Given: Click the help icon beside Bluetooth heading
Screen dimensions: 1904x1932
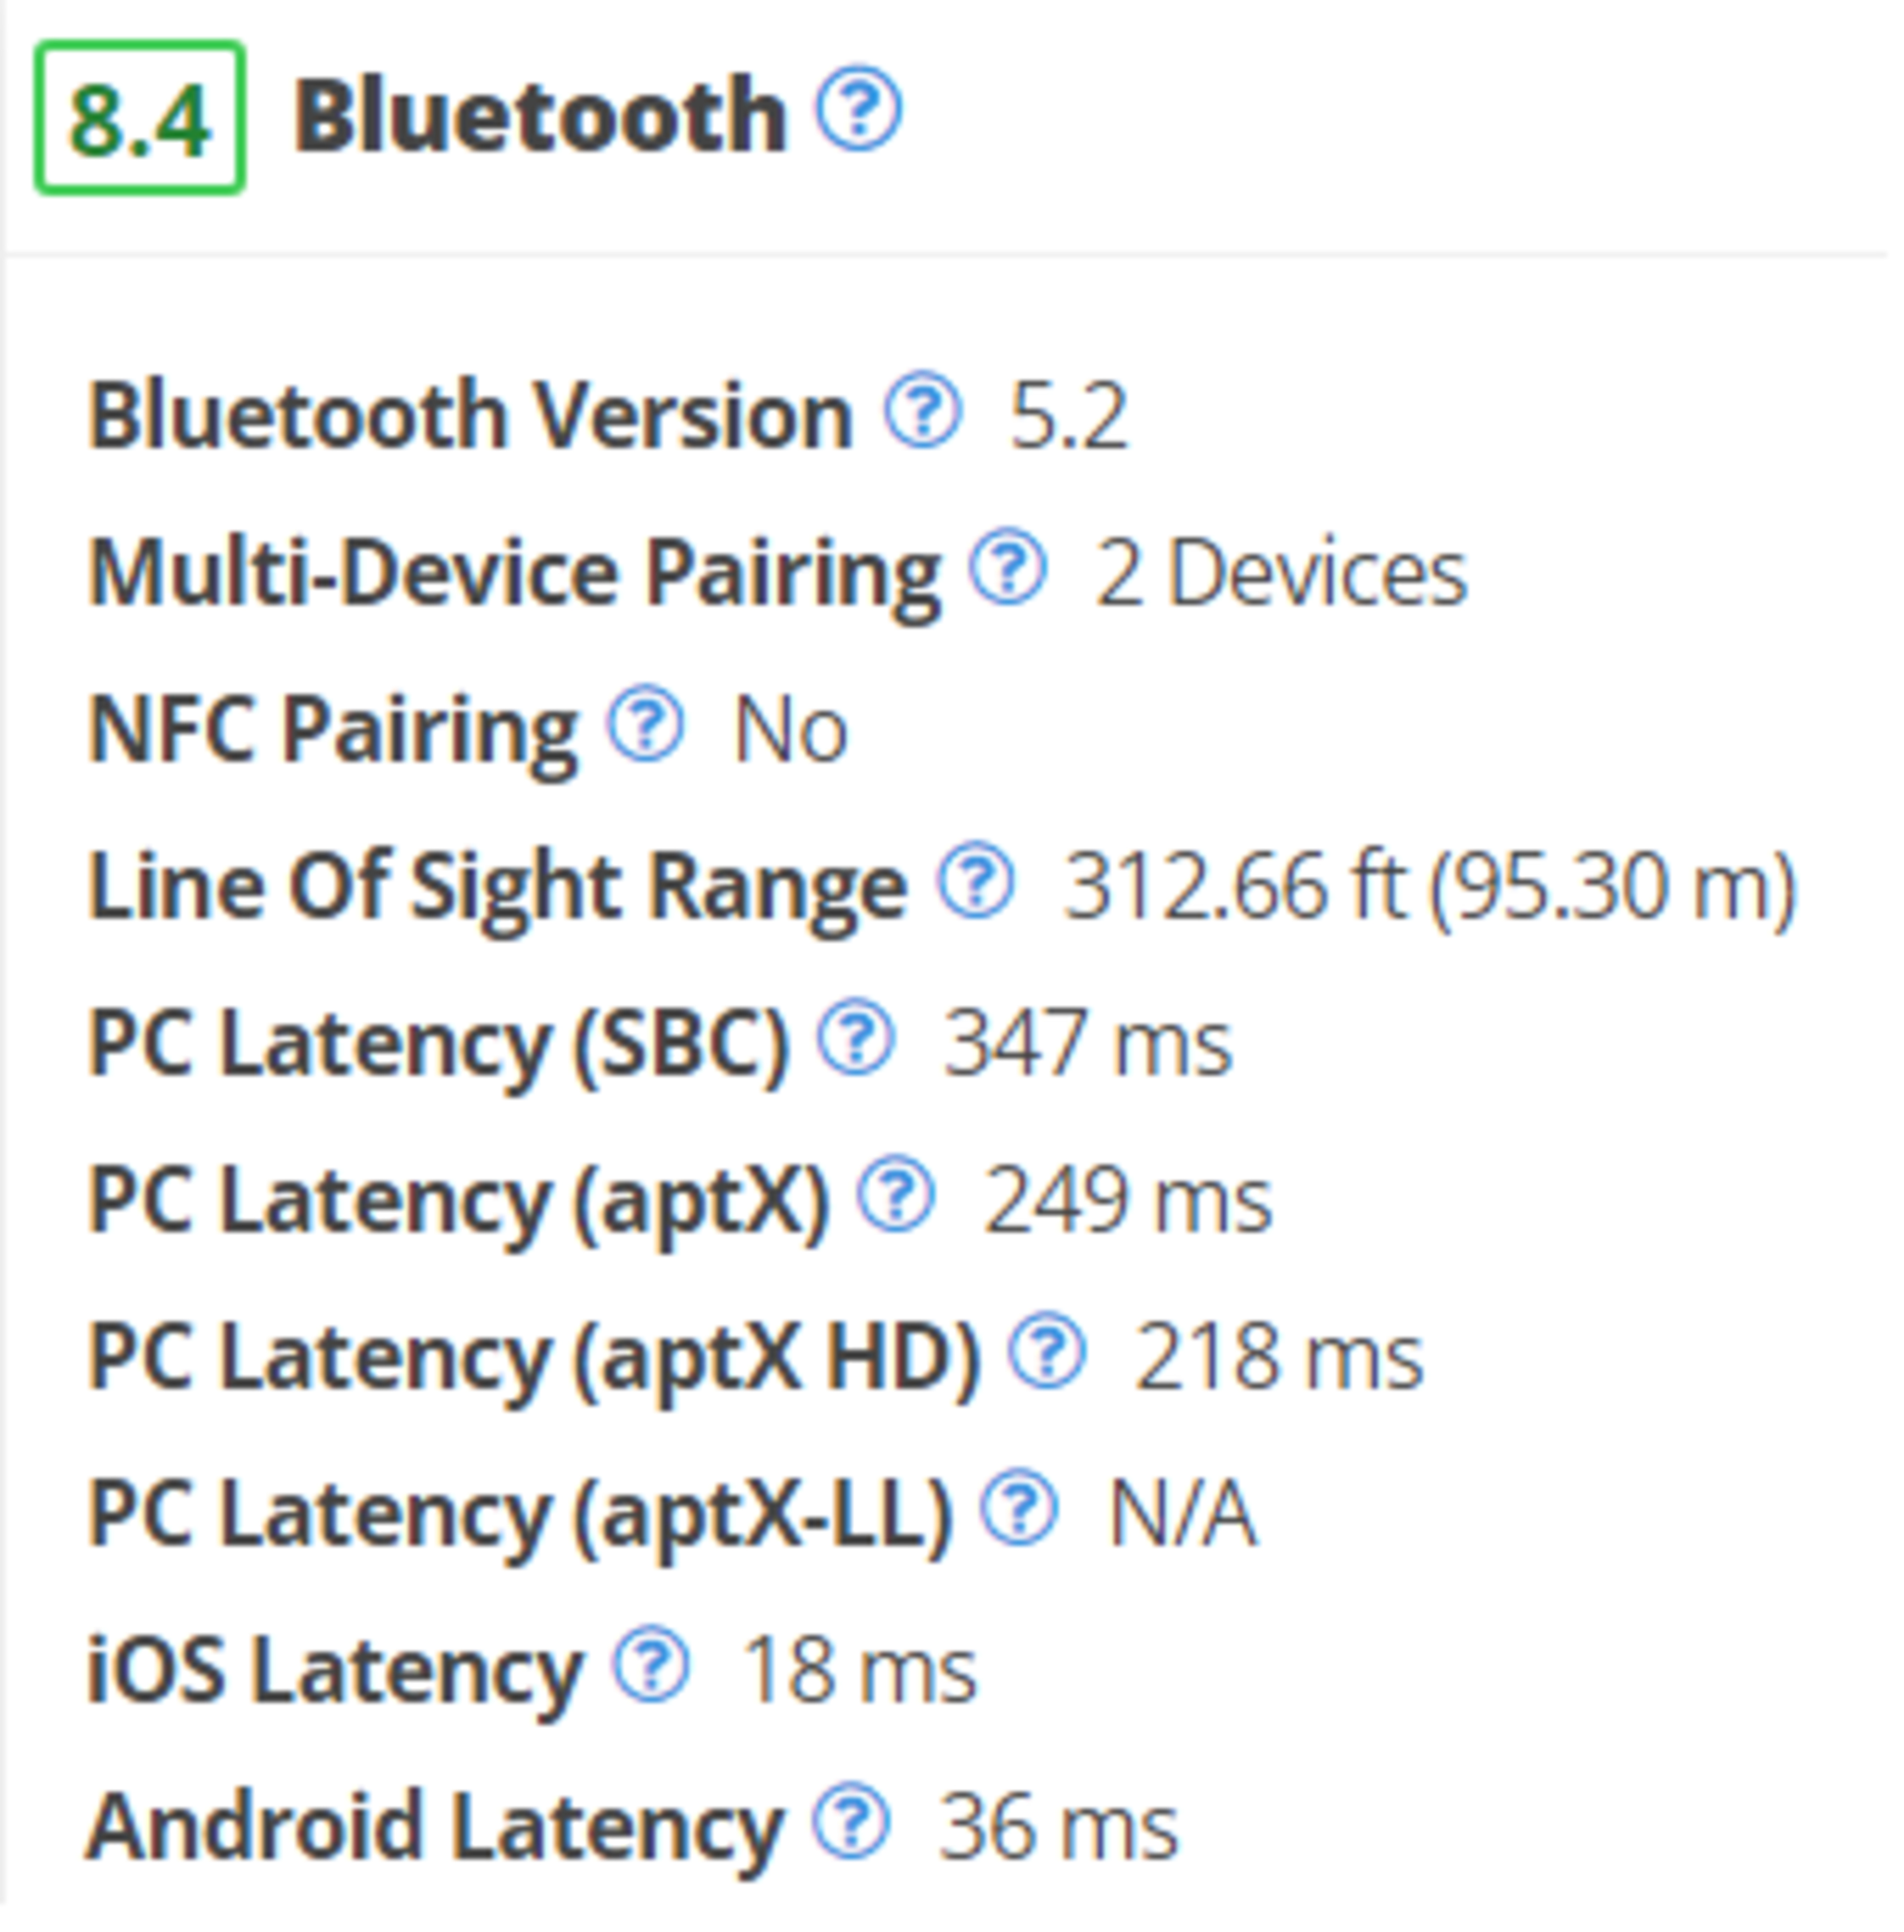Looking at the screenshot, I should click(x=859, y=110).
